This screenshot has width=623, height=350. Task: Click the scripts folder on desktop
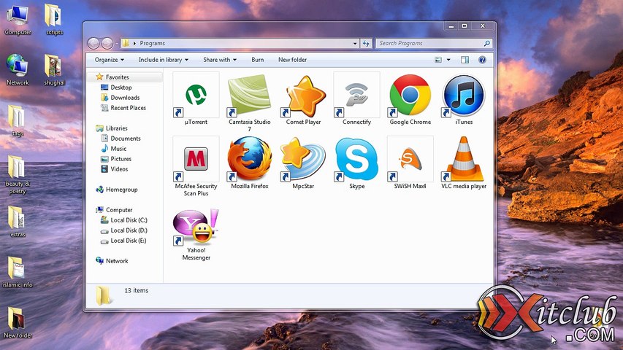pyautogui.click(x=54, y=20)
